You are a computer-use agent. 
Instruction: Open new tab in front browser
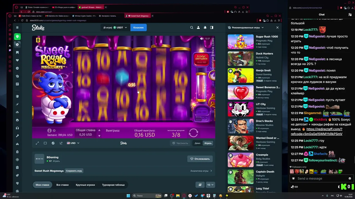(152, 16)
